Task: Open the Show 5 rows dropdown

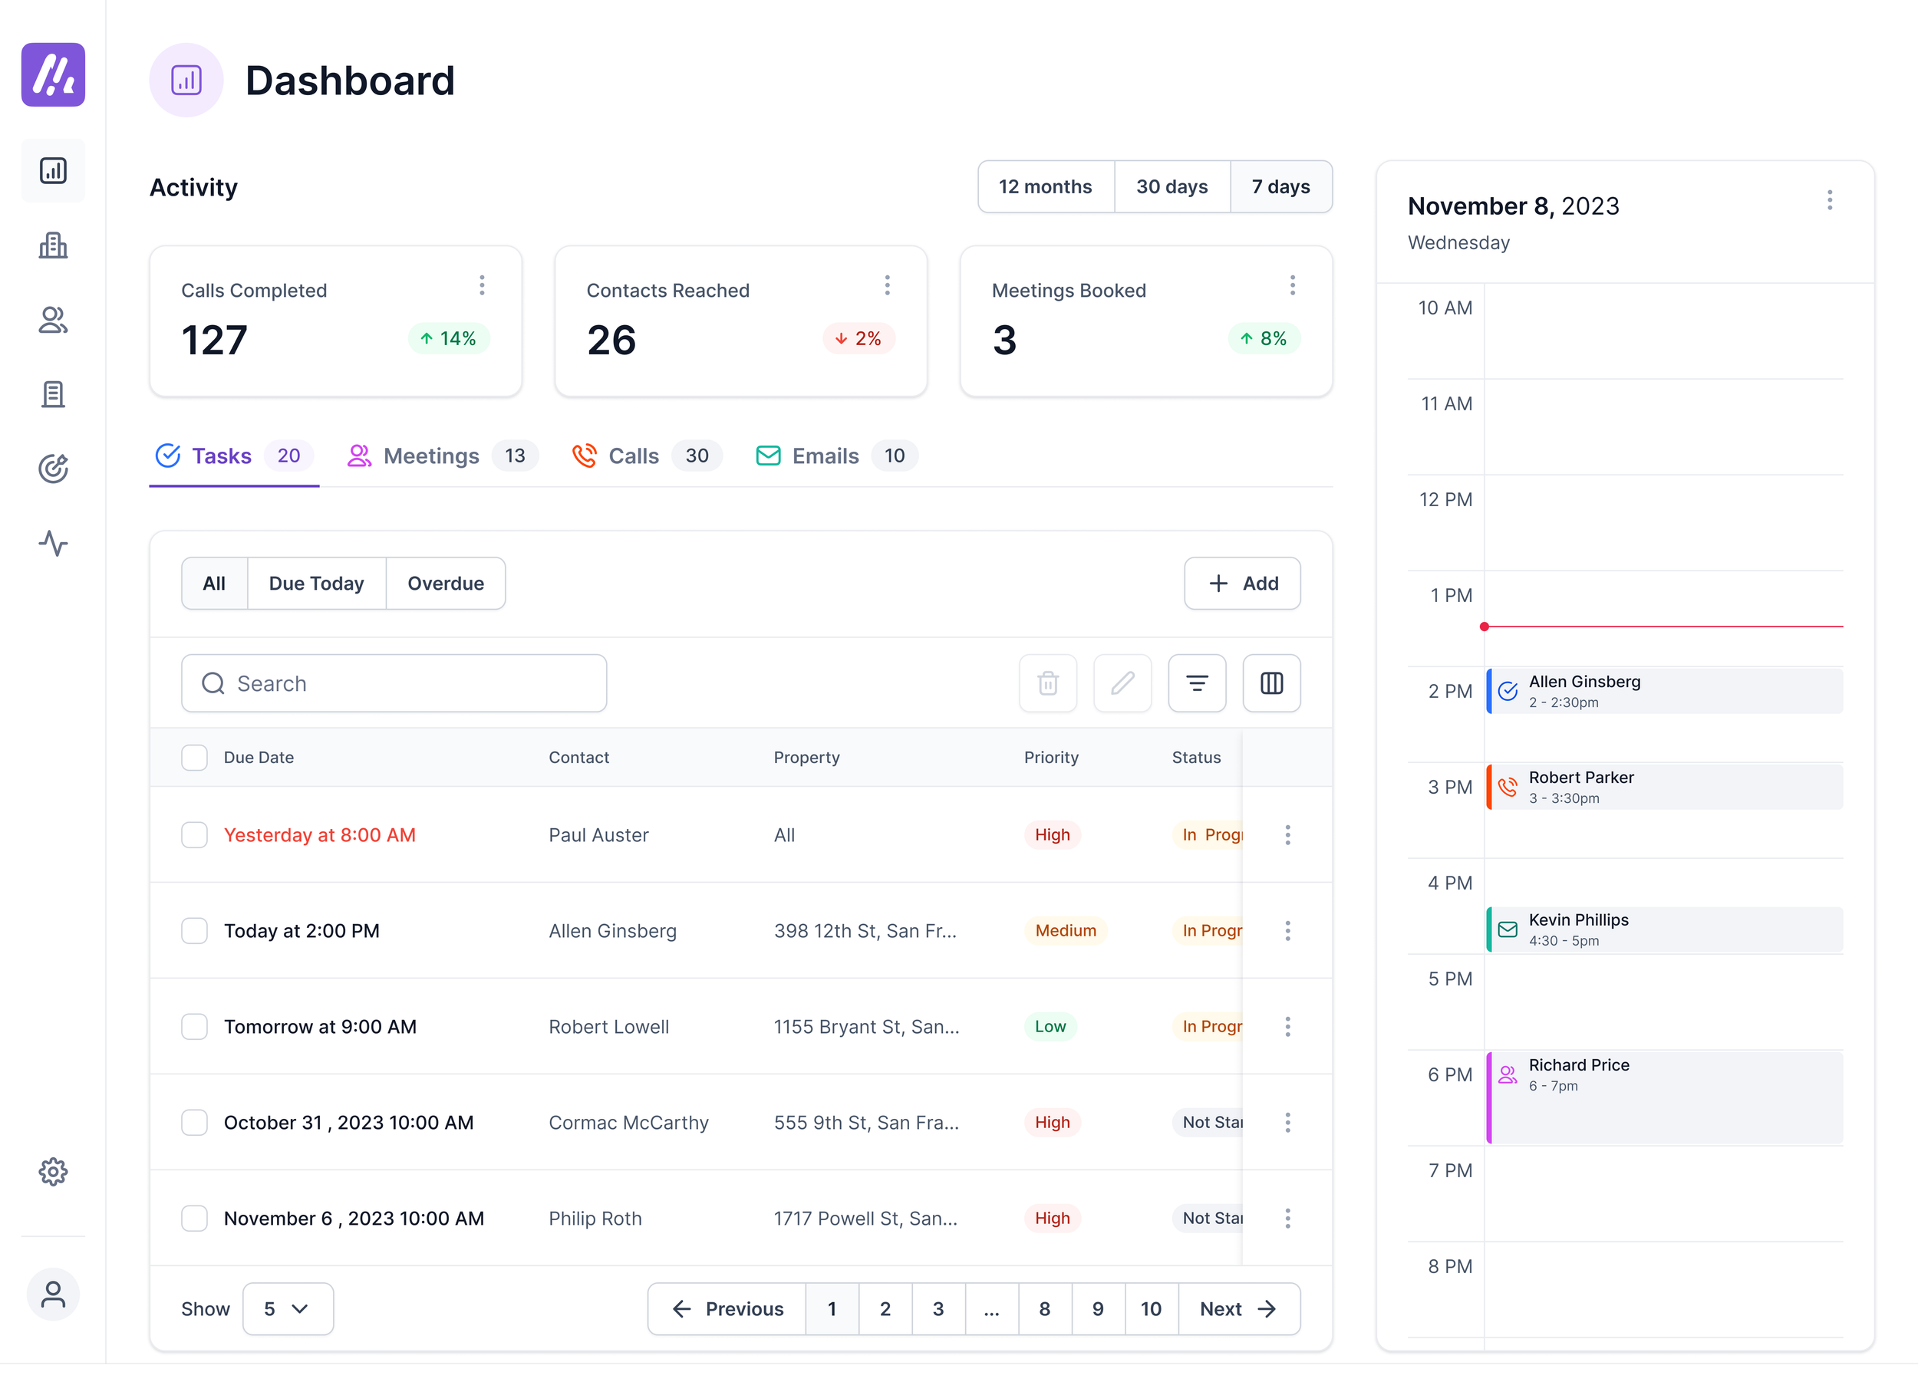Action: [288, 1308]
